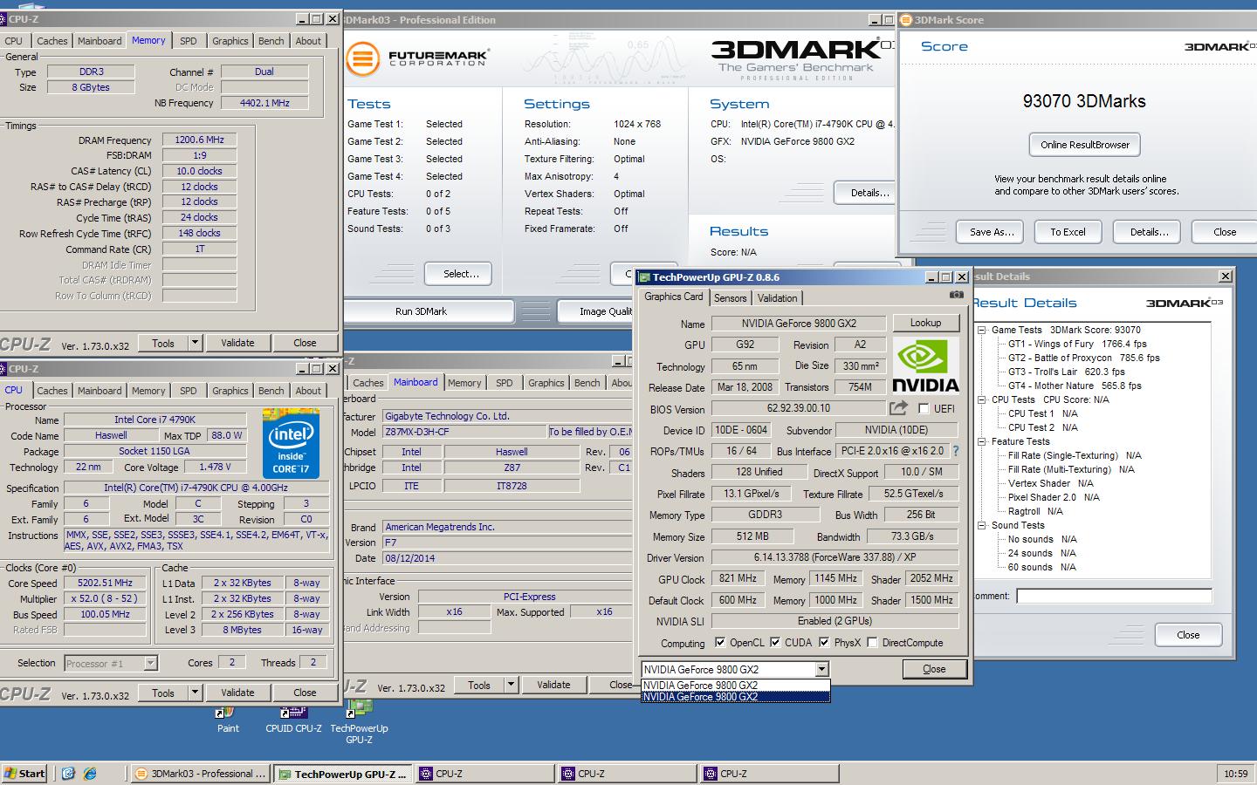Open the Tools dropdown arrow in CPU tab CPU-Z
Image resolution: width=1257 pixels, height=785 pixels.
coord(196,693)
